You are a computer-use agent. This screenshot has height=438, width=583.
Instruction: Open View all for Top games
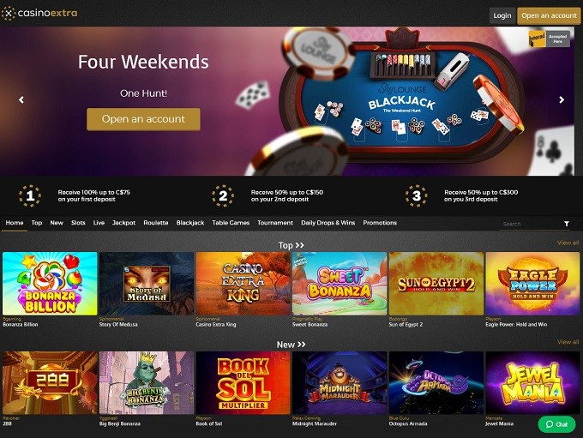(x=568, y=243)
